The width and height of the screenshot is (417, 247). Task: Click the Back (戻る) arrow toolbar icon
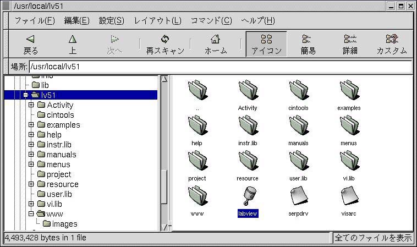[31, 40]
